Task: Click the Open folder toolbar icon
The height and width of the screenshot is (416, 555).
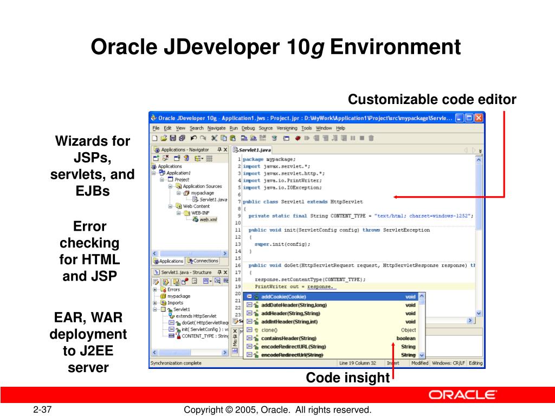Action: coord(164,138)
